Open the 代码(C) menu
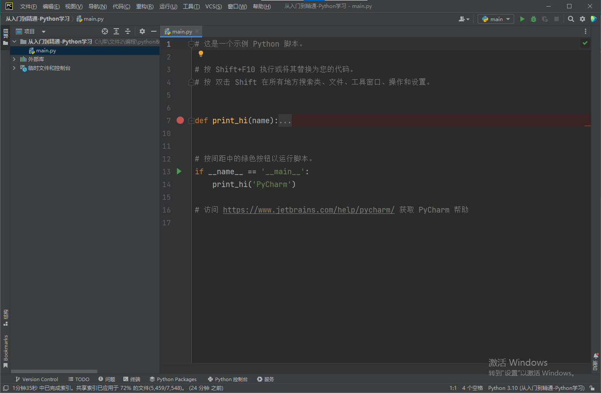This screenshot has width=601, height=393. click(x=122, y=6)
